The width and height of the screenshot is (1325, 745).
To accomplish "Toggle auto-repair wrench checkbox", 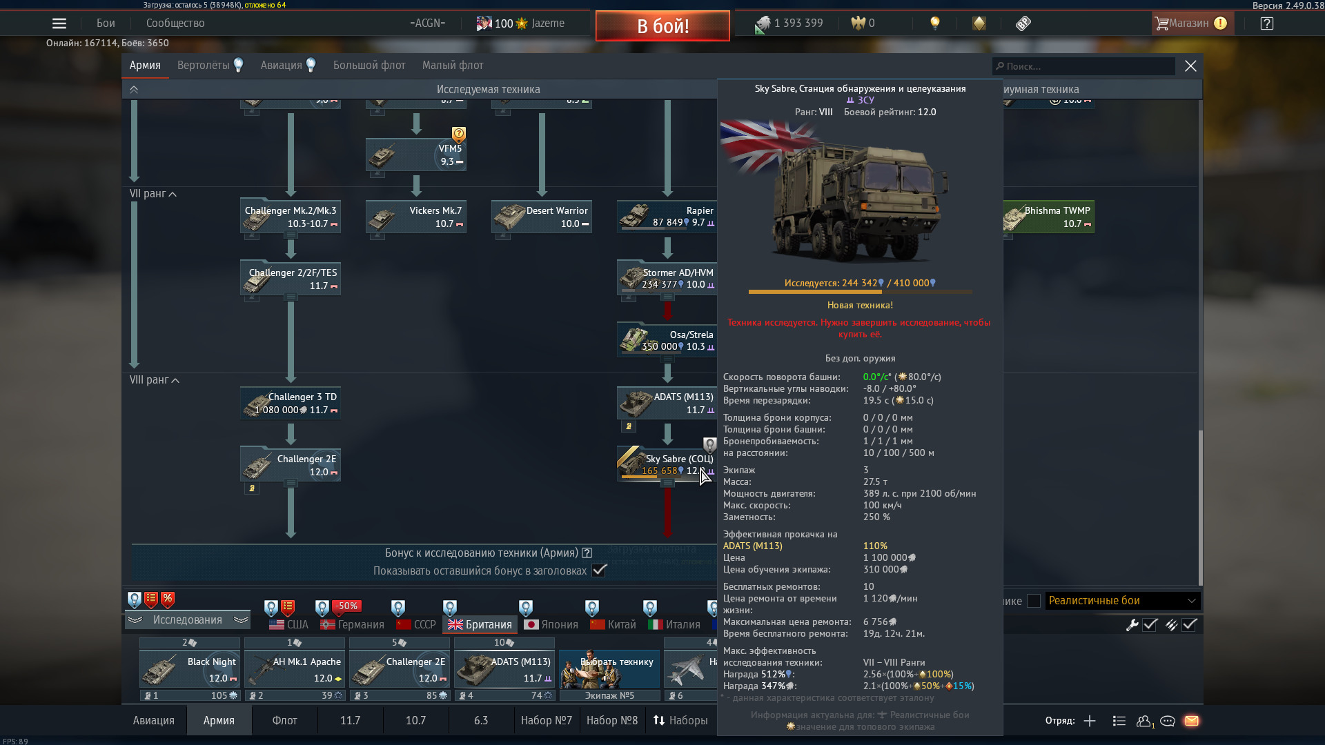I will pos(1150,625).
